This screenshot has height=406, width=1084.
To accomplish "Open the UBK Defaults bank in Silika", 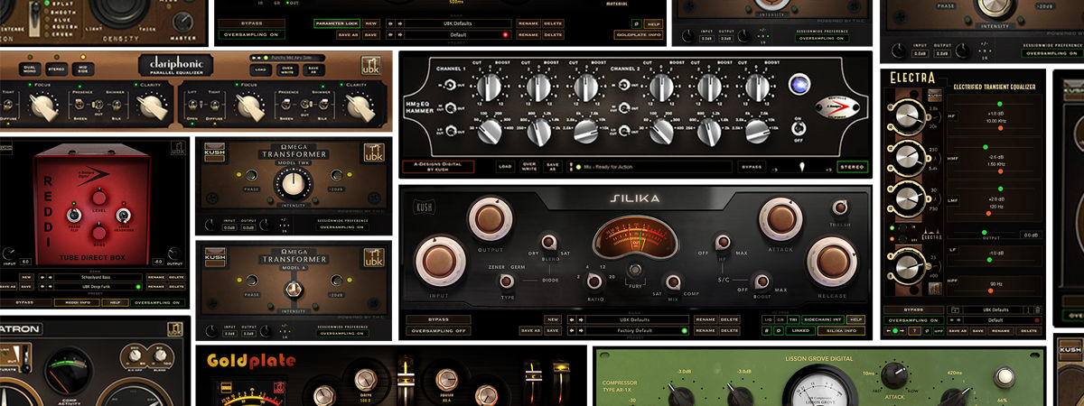I will tap(637, 319).
